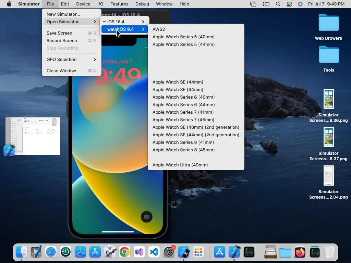The image size is (351, 263).
Task: Select Apple Watch Series 5 (40mm)
Action: coord(196,37)
